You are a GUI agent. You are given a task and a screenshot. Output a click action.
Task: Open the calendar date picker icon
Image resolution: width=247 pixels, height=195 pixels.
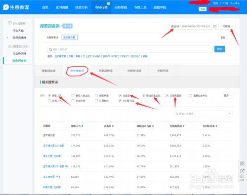[215, 26]
